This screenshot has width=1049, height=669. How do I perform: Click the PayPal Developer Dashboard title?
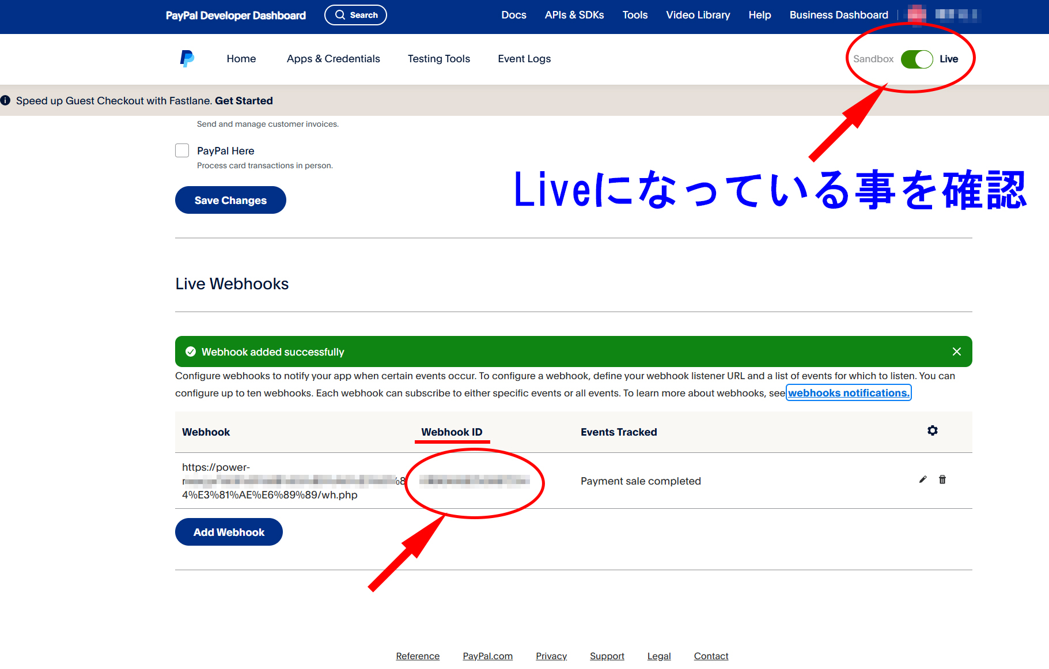[x=236, y=16]
